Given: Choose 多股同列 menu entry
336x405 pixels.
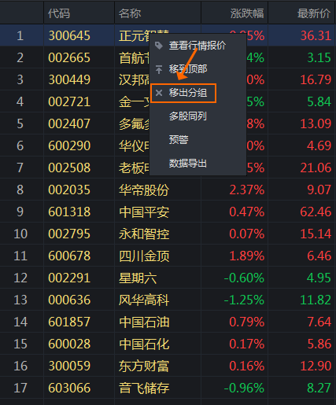Looking at the screenshot, I should point(187,116).
